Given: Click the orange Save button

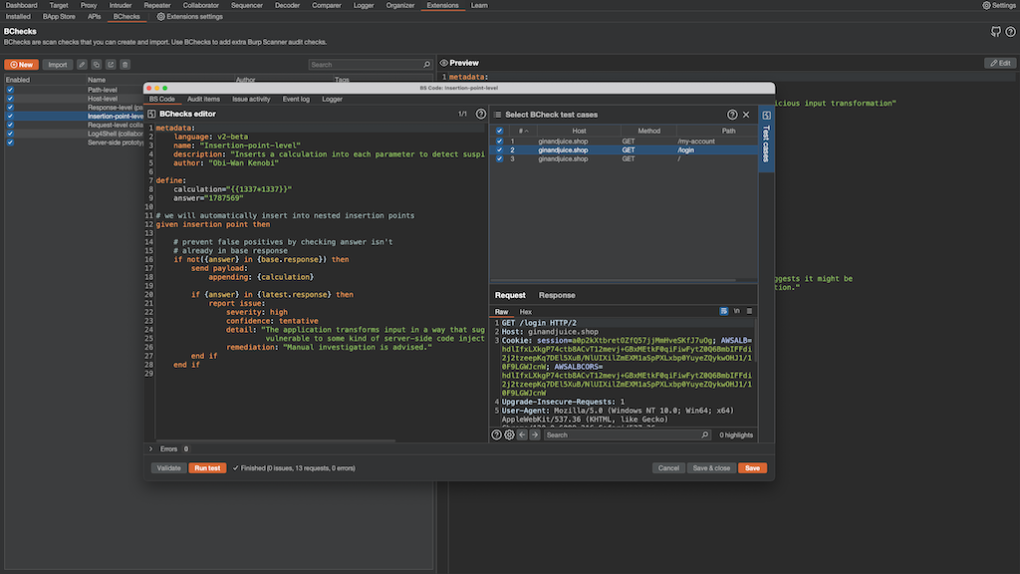Looking at the screenshot, I should 752,468.
